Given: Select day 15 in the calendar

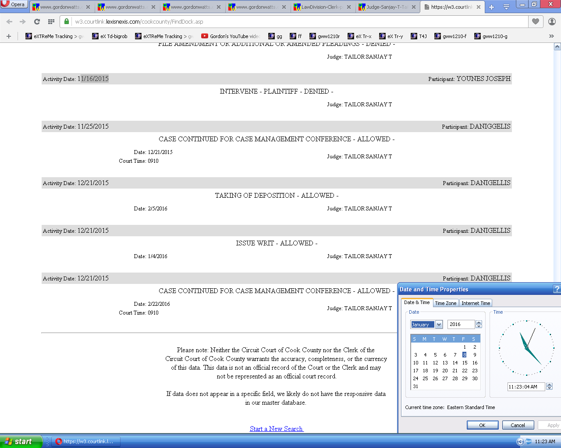Looking at the screenshot, I should tap(465, 363).
